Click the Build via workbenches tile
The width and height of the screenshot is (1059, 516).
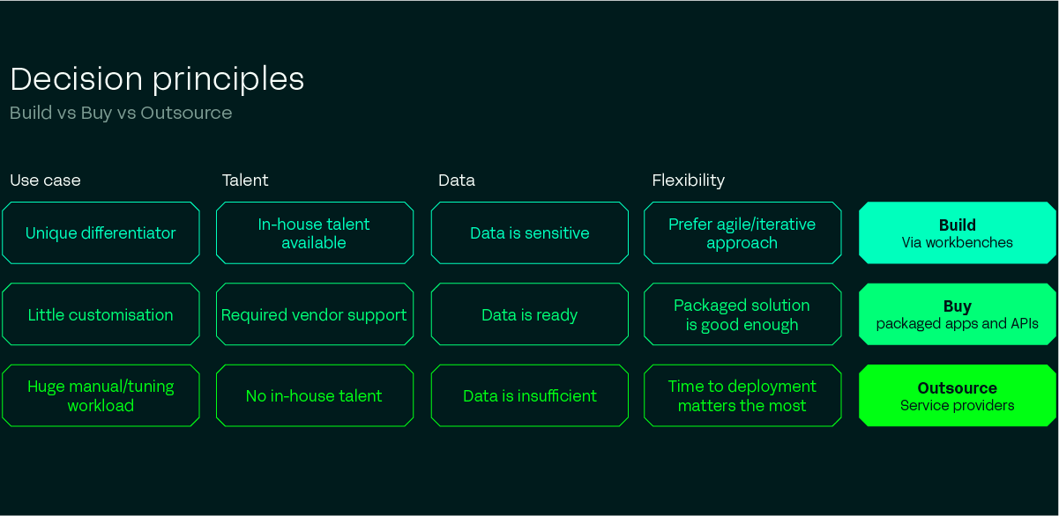click(958, 233)
